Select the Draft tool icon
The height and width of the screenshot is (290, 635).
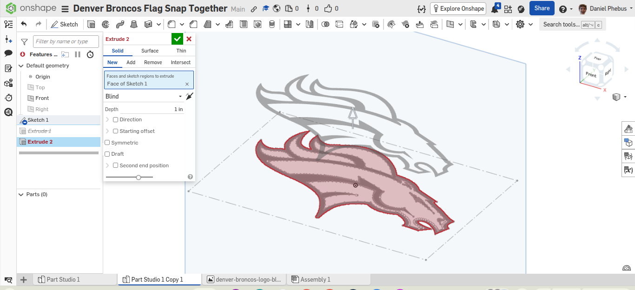click(x=208, y=24)
